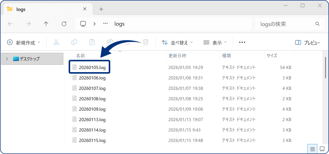This screenshot has height=154, width=329.
Task: Click the logs breadcrumb in the address bar
Action: coord(119,24)
